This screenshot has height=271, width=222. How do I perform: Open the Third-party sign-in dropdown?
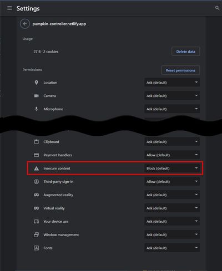tap(172, 182)
